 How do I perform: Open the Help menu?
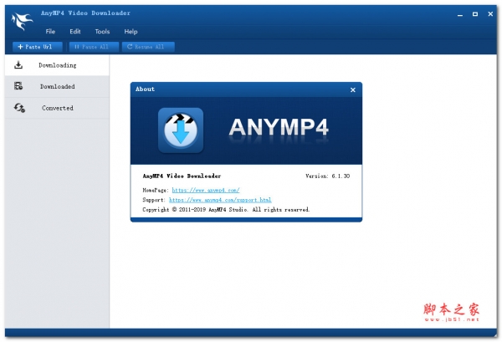click(131, 31)
